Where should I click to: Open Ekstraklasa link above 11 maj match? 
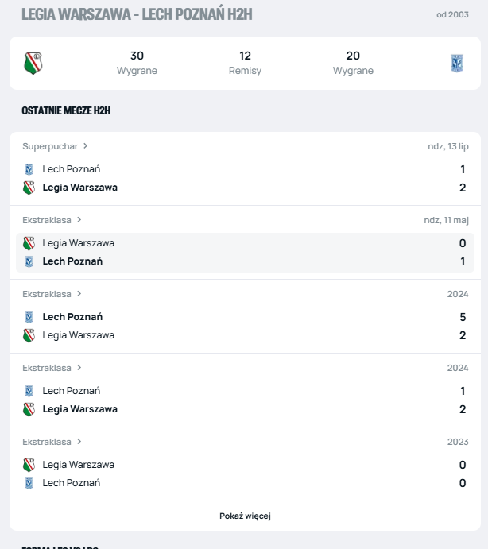[47, 220]
